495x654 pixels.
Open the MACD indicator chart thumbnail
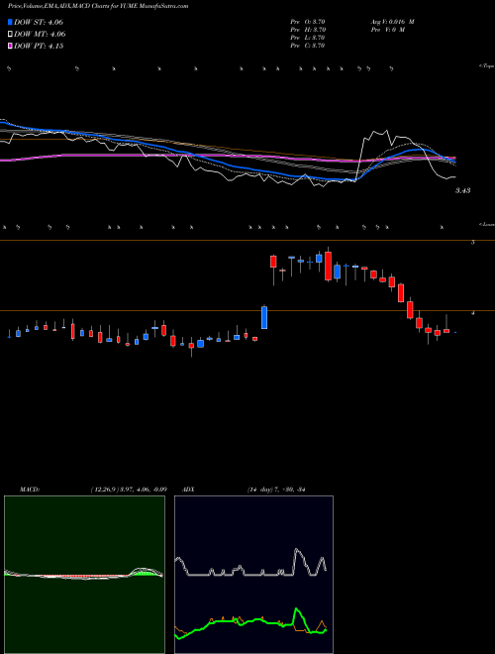[x=84, y=575]
